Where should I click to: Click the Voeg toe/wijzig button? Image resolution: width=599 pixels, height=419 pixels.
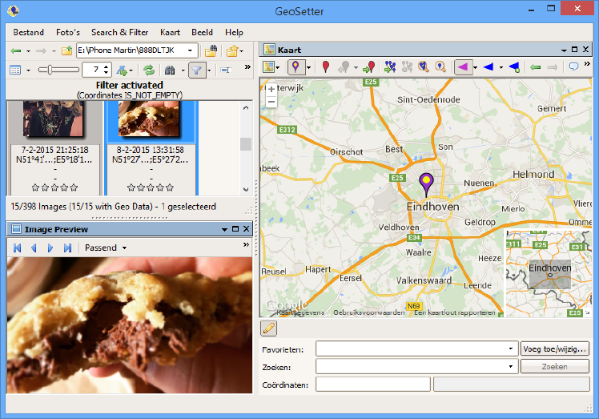click(x=554, y=348)
